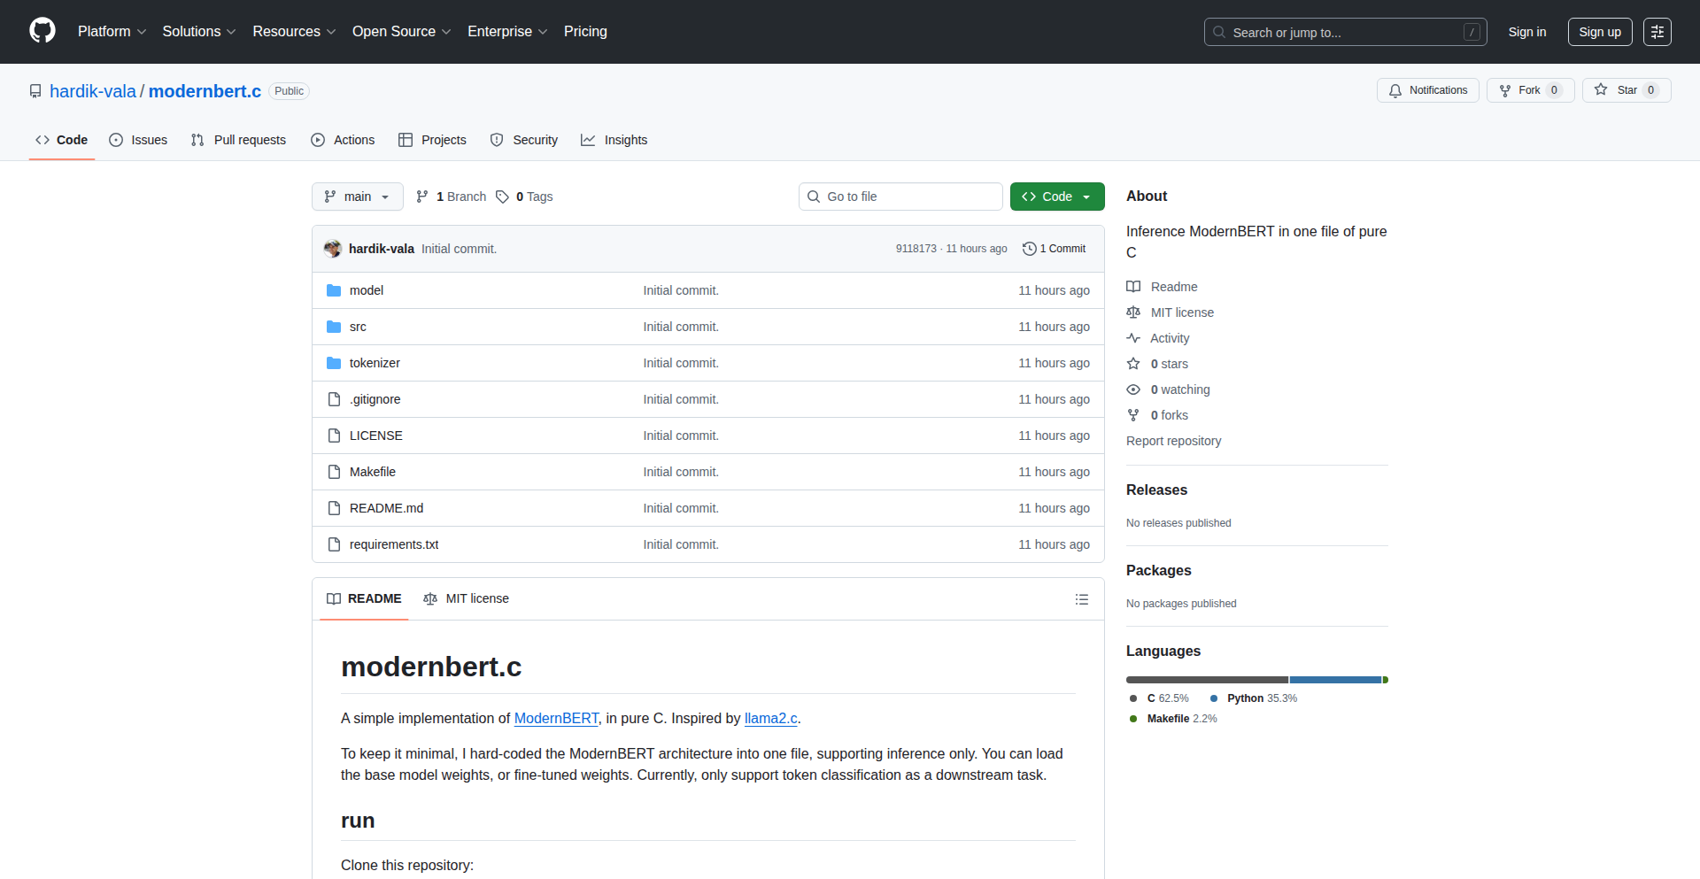Image resolution: width=1700 pixels, height=879 pixels.
Task: Click the star icon beside 0 stars
Action: point(1133,364)
